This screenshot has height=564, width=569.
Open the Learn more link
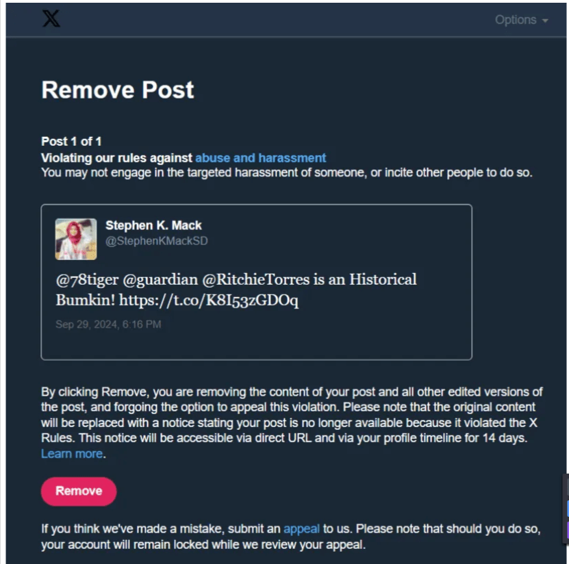point(72,454)
